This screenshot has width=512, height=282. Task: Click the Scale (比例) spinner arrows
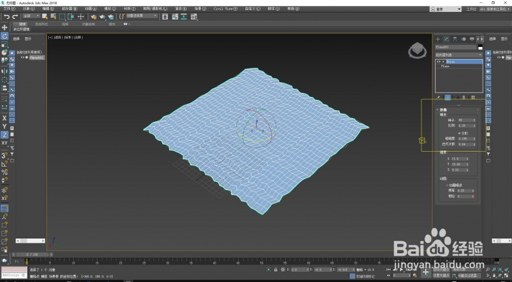[x=474, y=126]
